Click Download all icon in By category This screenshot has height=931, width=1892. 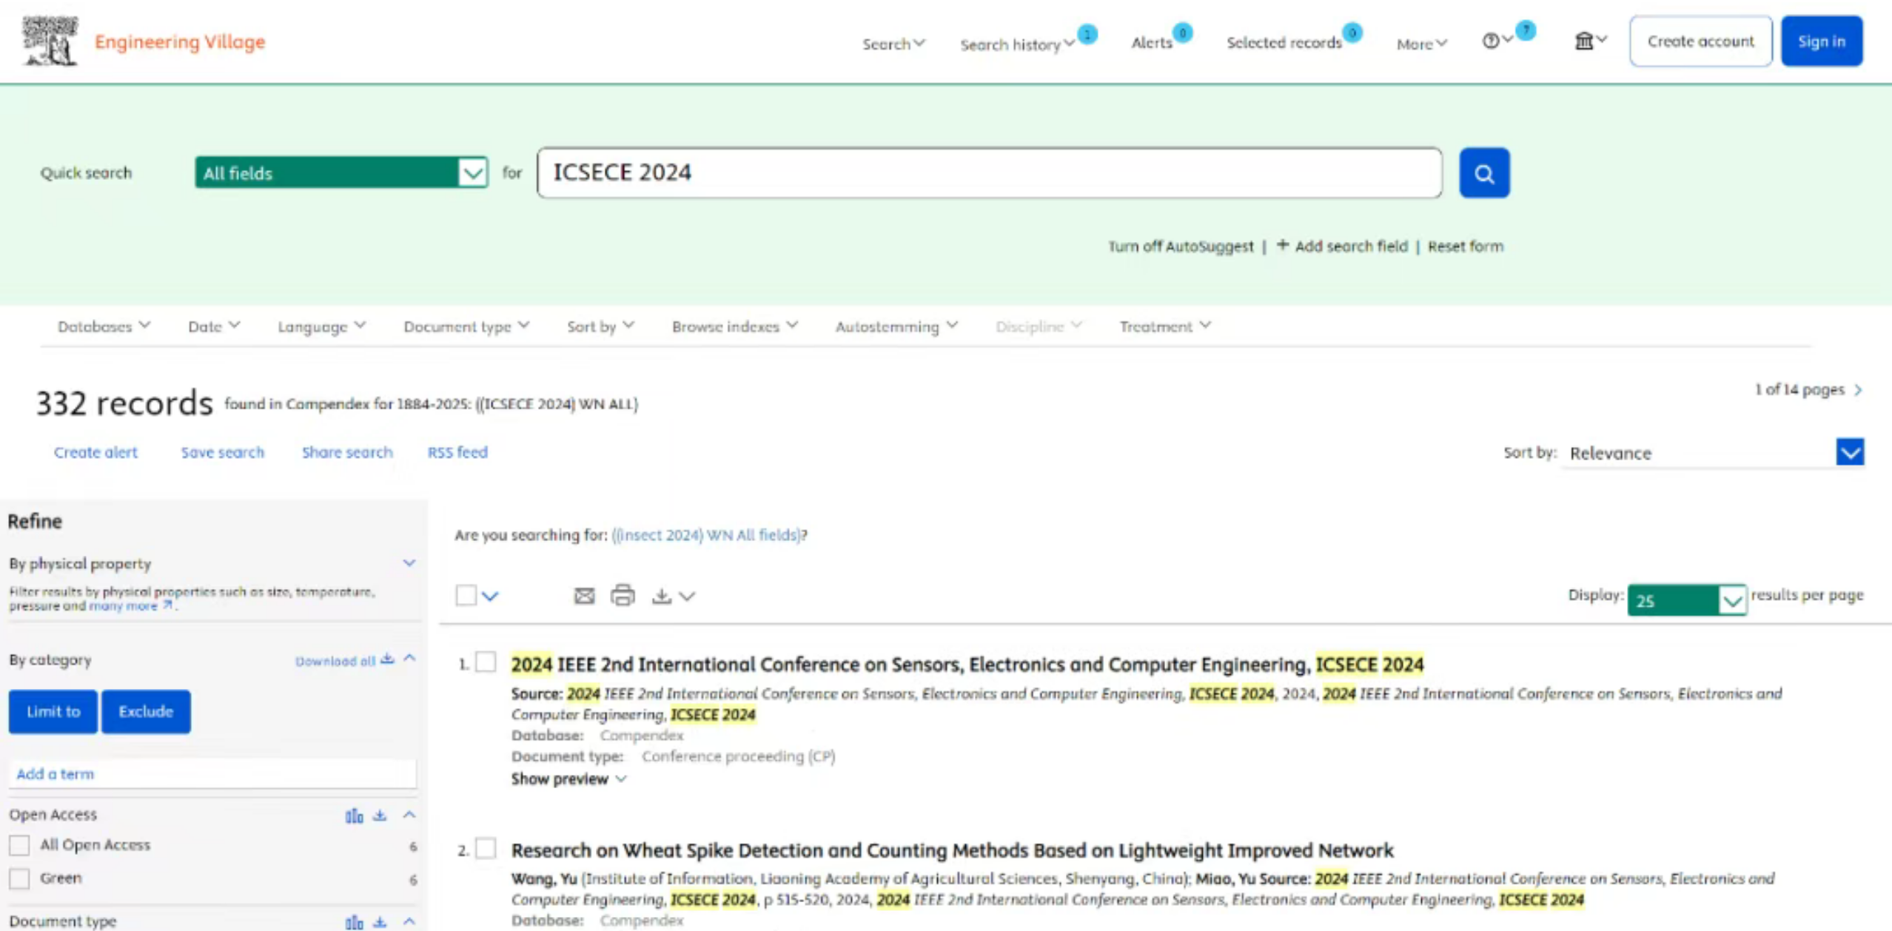click(x=387, y=659)
